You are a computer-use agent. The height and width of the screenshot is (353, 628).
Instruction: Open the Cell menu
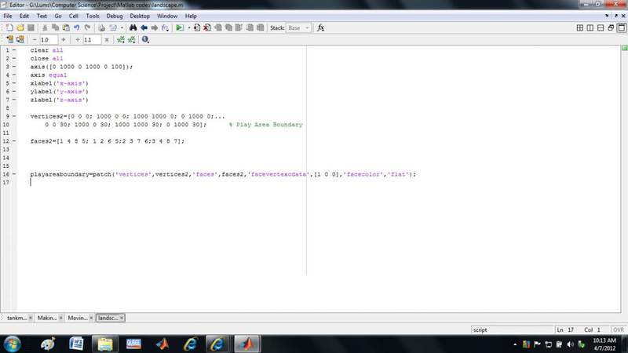pyautogui.click(x=72, y=16)
